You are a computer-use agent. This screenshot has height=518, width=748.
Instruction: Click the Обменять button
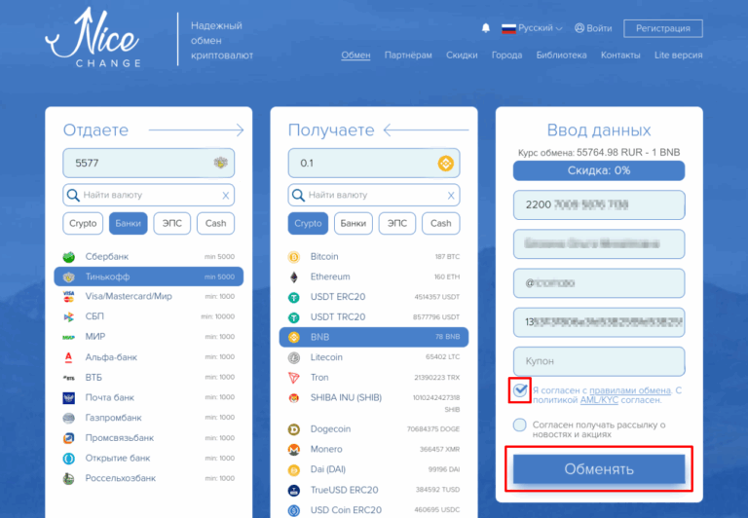click(x=599, y=469)
